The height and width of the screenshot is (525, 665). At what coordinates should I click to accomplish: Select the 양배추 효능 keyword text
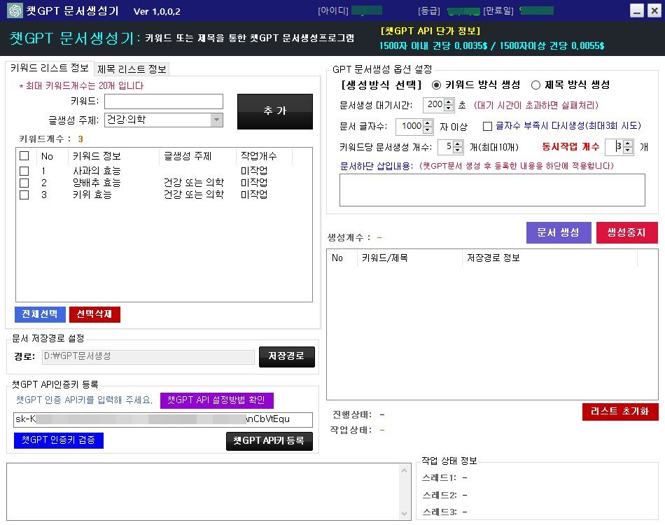(x=97, y=183)
